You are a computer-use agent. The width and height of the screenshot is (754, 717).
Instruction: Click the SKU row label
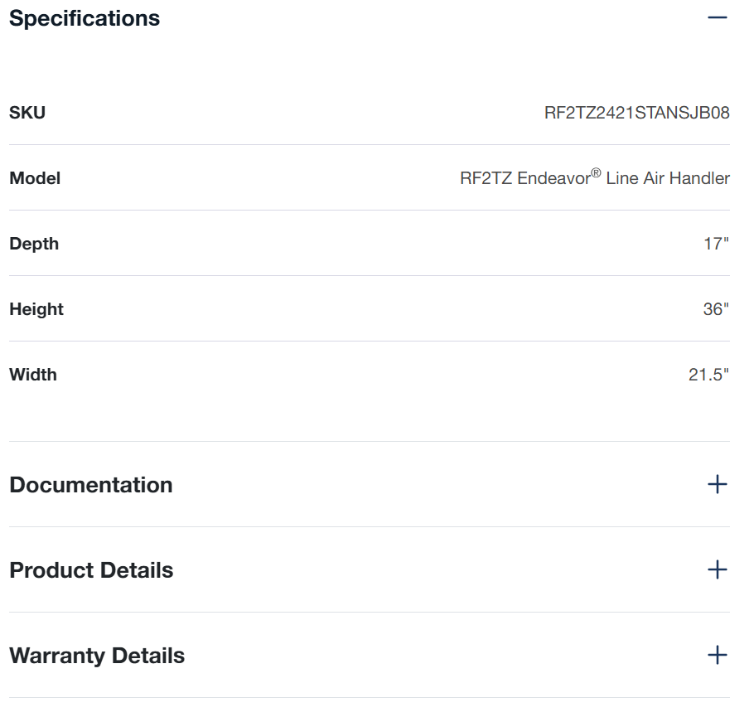(27, 113)
